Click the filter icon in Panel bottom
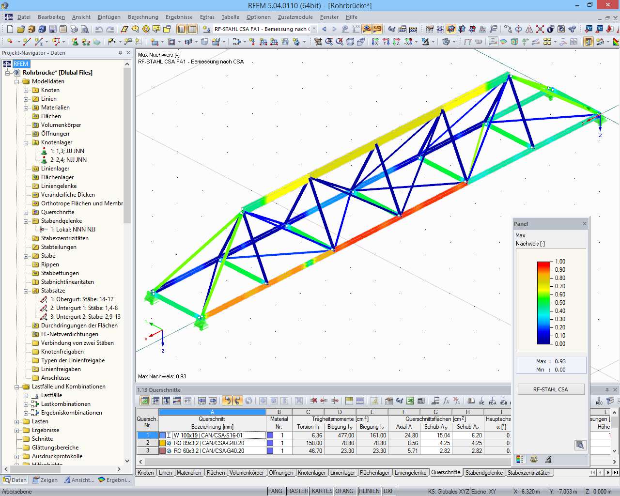 [548, 459]
